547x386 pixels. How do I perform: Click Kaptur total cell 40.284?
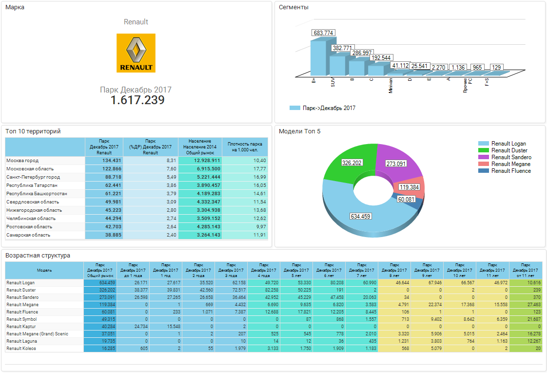100,327
